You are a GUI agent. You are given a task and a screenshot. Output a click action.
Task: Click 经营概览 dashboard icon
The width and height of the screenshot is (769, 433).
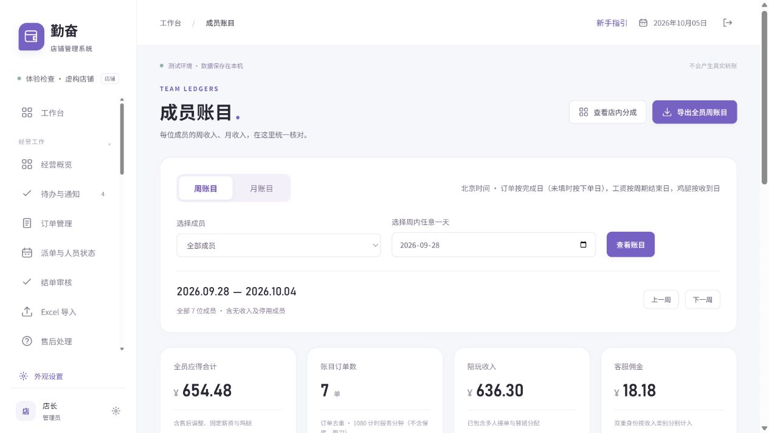27,164
